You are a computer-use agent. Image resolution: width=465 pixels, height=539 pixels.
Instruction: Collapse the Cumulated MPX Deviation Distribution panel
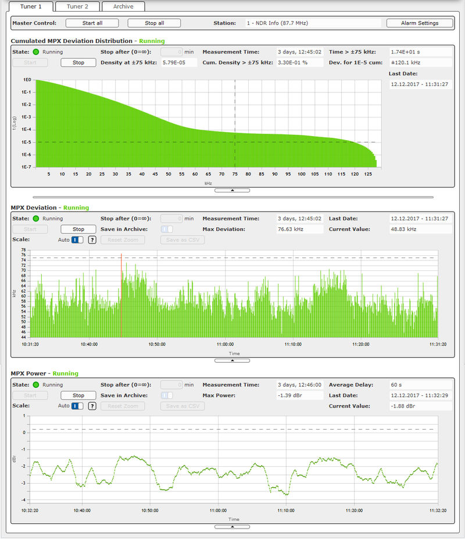coord(232,190)
